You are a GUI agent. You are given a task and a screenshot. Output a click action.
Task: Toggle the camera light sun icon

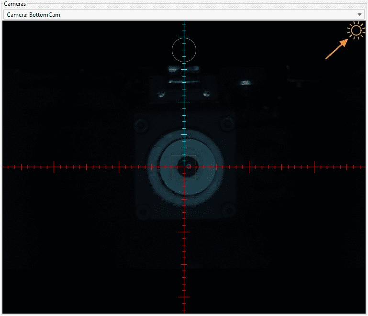click(x=356, y=31)
